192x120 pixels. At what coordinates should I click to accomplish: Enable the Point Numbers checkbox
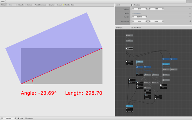pyautogui.click(x=34, y=5)
